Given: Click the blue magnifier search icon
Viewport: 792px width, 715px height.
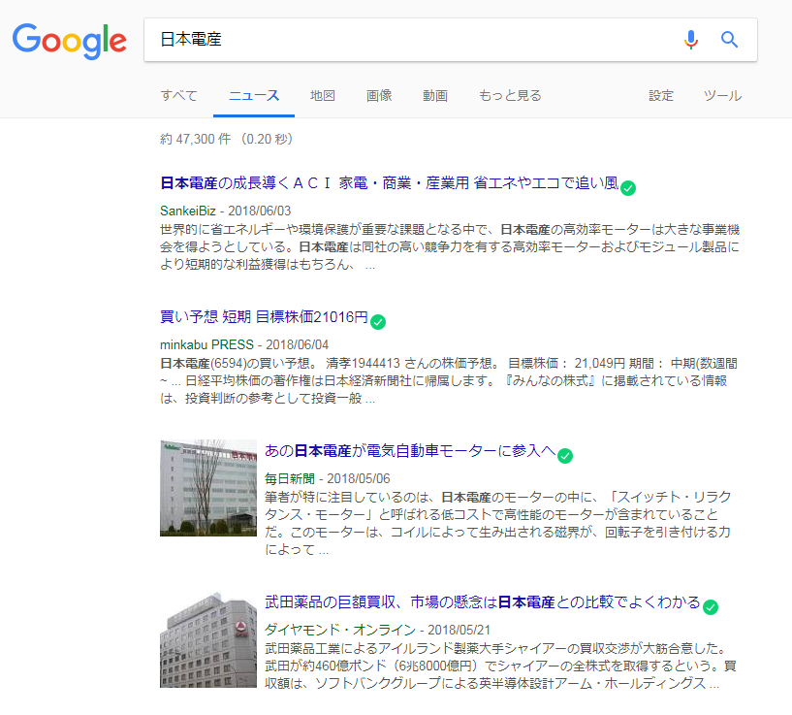Looking at the screenshot, I should pos(729,40).
